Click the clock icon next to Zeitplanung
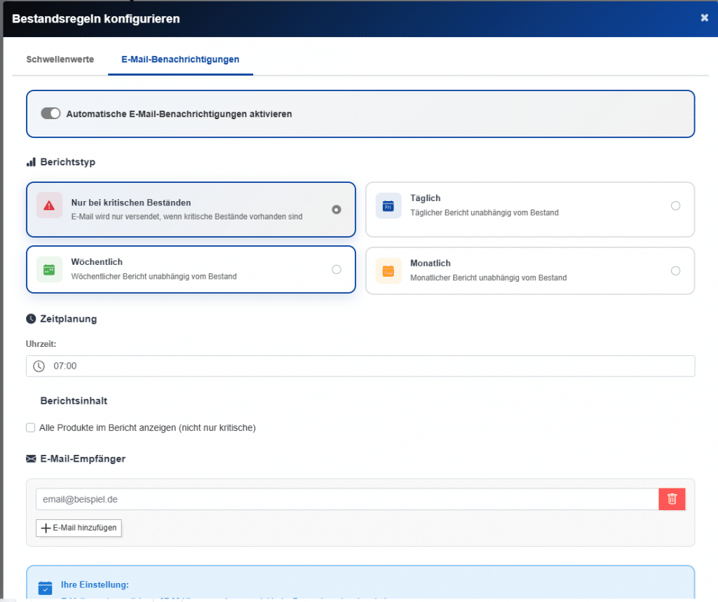This screenshot has width=718, height=602. click(x=29, y=318)
